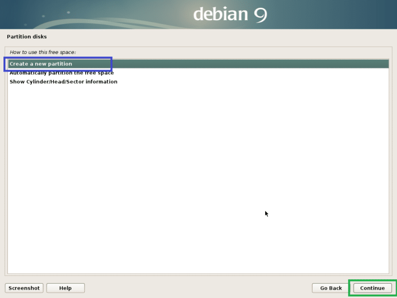Choose "Automatically partition the free space"

61,73
